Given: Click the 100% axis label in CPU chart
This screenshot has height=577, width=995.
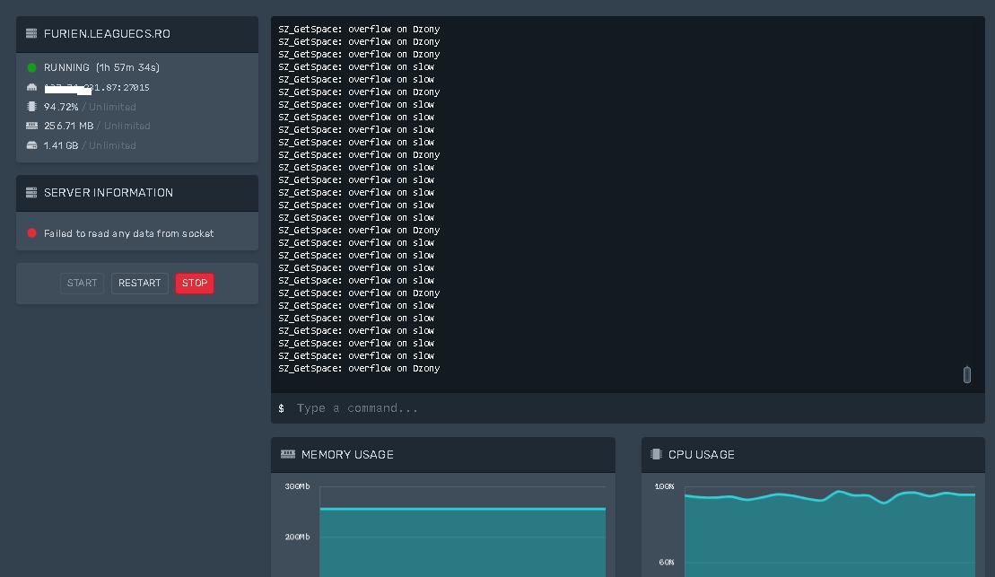Looking at the screenshot, I should click(665, 486).
